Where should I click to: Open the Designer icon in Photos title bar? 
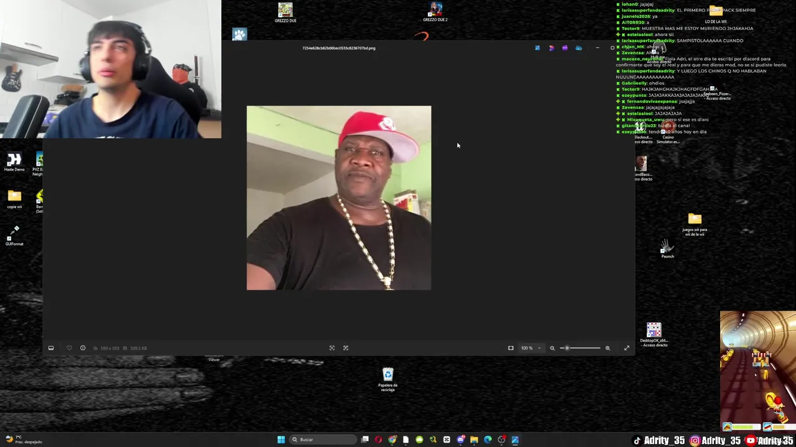click(x=551, y=48)
